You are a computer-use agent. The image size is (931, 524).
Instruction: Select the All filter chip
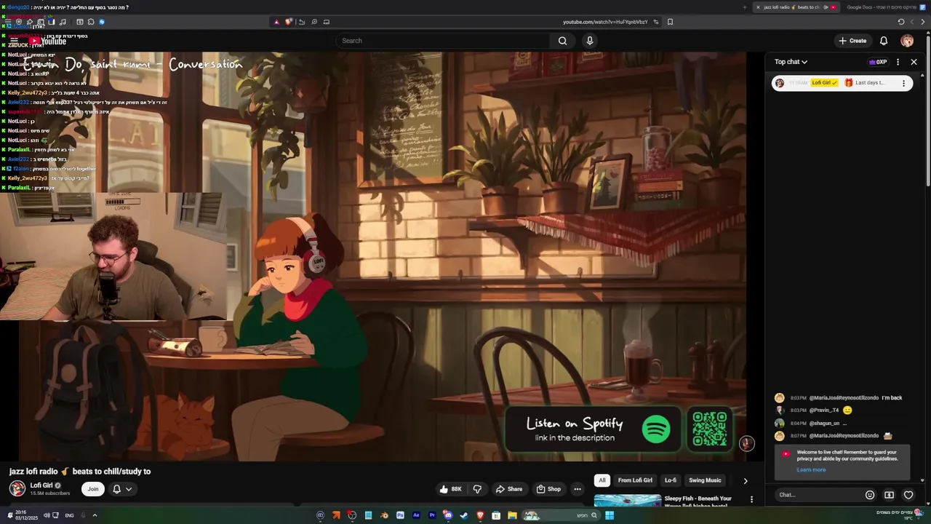602,480
